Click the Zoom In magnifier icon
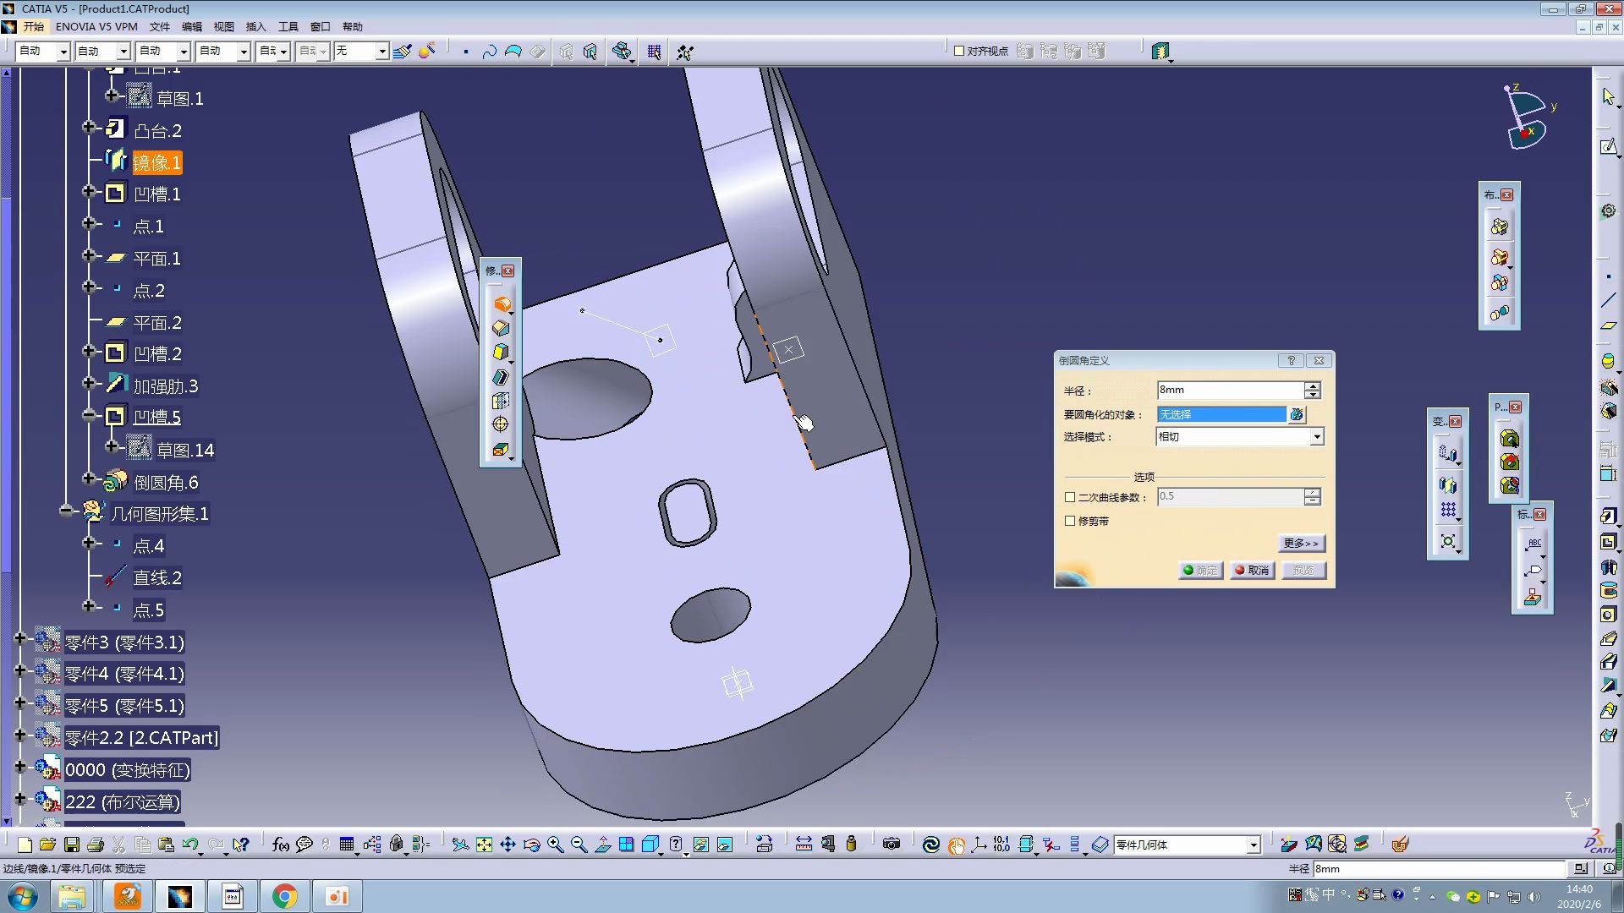 [x=555, y=845]
